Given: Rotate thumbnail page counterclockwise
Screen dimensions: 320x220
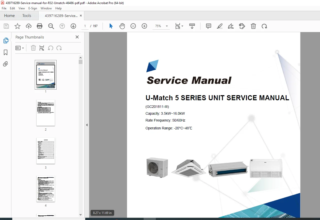Looking at the screenshot, I should coord(50,48).
